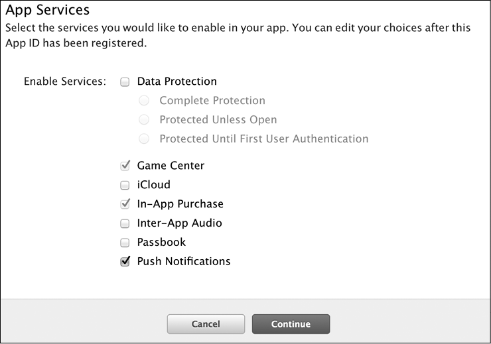Choose the Protected Unless Open radio button
The height and width of the screenshot is (344, 491).
(x=144, y=120)
